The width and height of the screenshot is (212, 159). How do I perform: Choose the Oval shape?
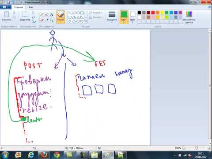pos(78,13)
